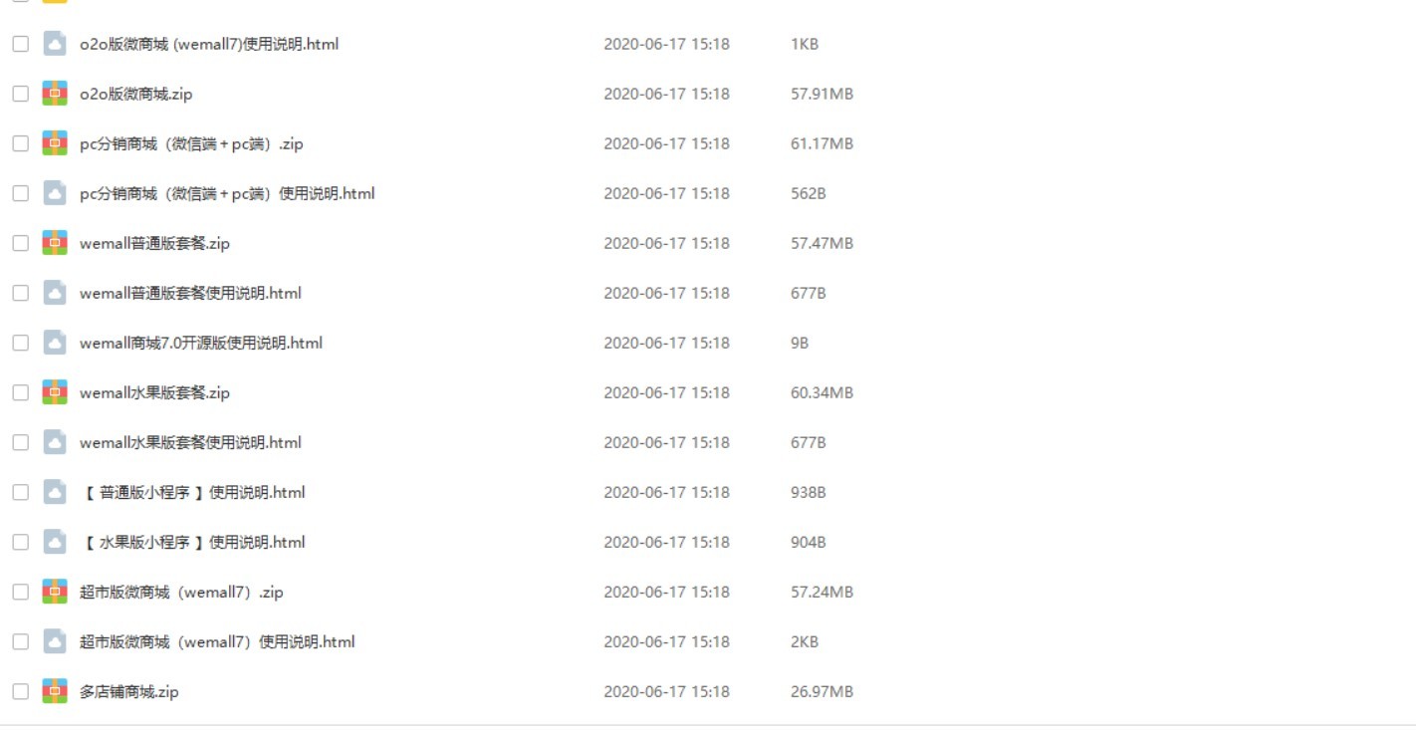Click the file icon for wemall商城7.0开源版使用说明.html
Image resolution: width=1416 pixels, height=730 pixels.
pos(55,343)
